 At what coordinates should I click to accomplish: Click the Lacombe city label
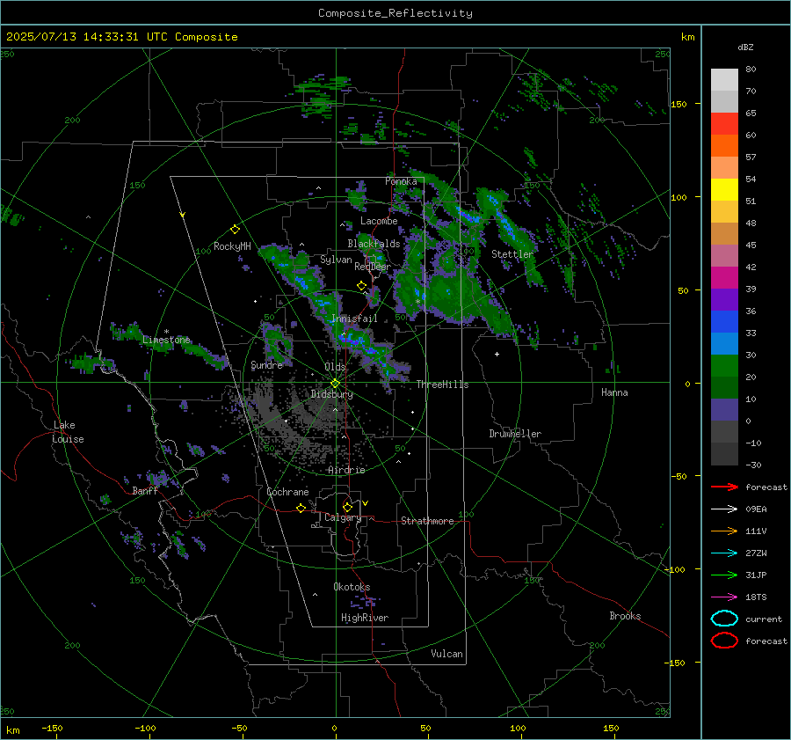(x=379, y=221)
